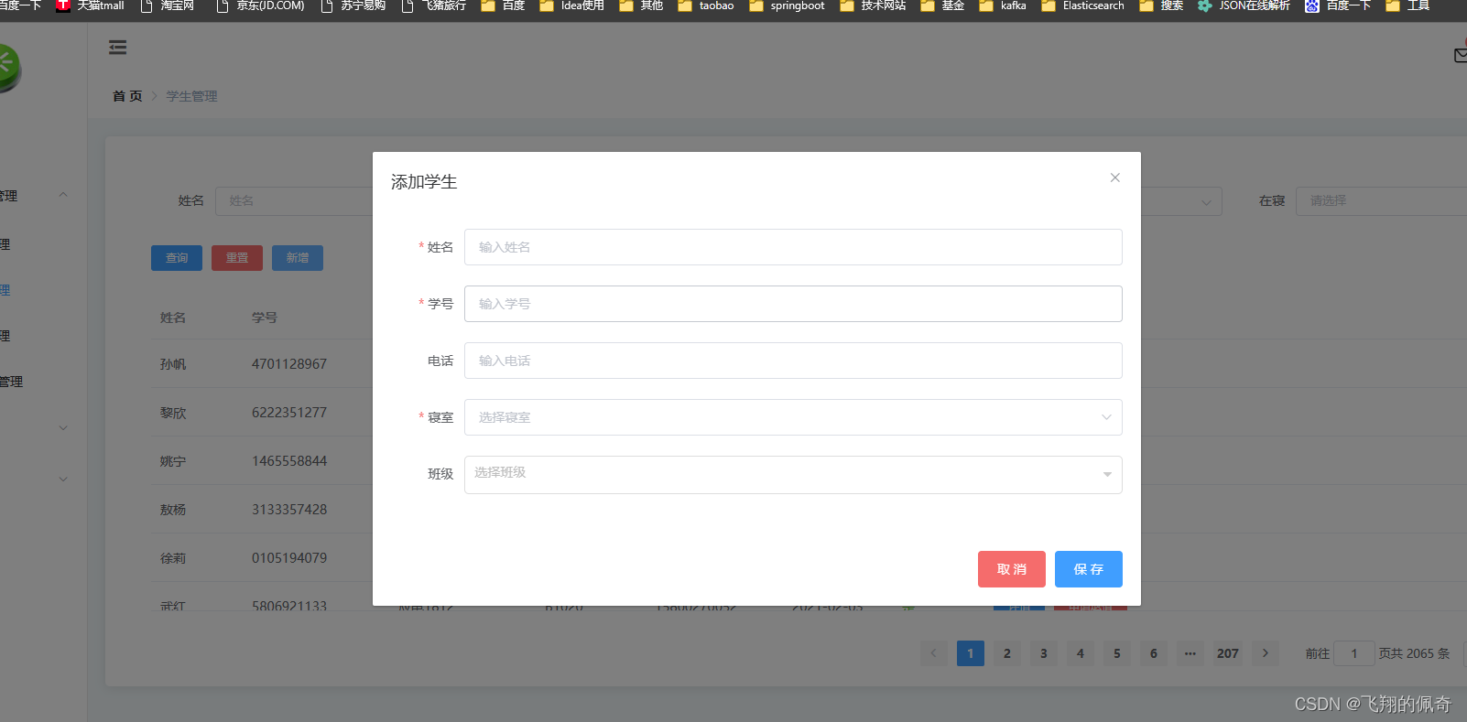Open the Elasticsearch bookmark folder
Viewport: 1467px width, 722px height.
coord(1082,5)
